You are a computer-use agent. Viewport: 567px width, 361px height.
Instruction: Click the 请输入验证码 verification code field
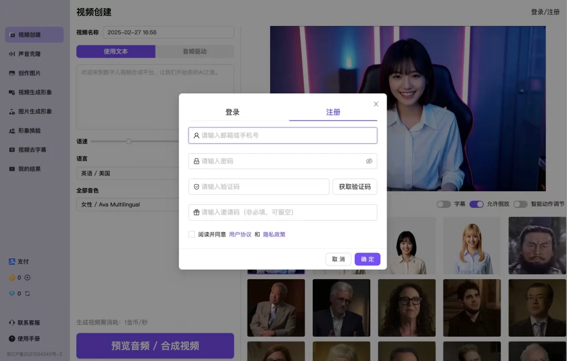259,187
